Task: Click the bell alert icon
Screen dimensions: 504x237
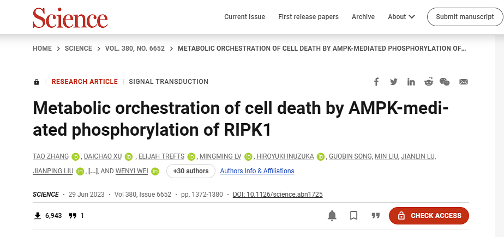Action: [332, 216]
